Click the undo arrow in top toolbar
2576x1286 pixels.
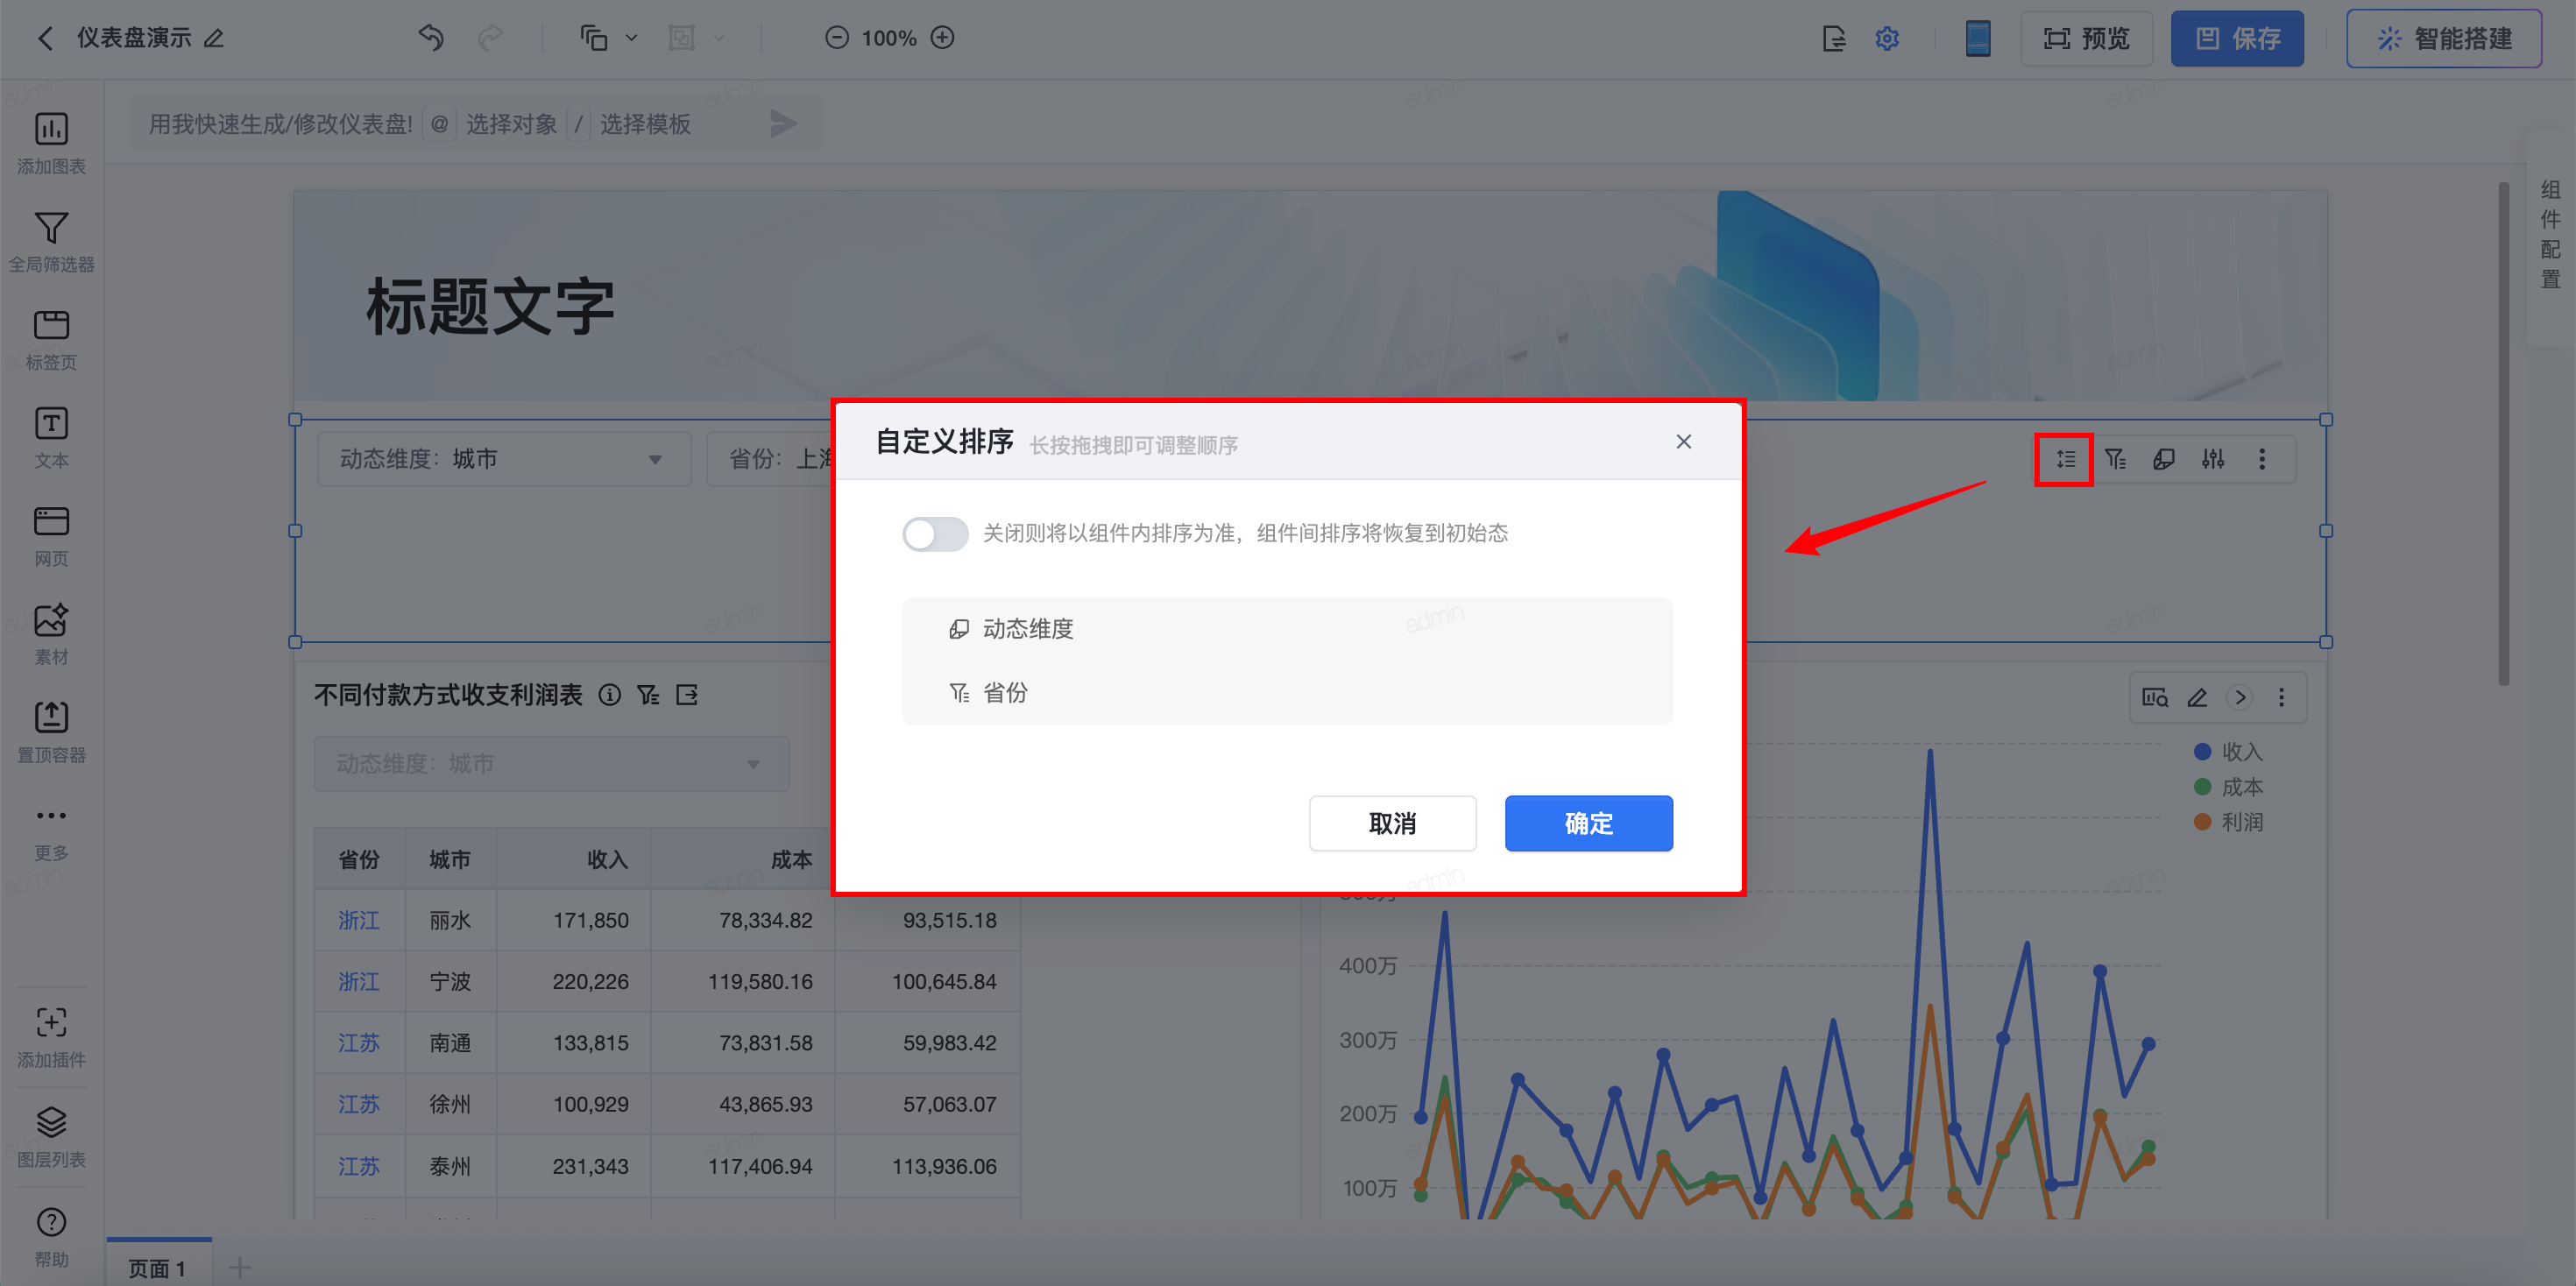coord(431,38)
